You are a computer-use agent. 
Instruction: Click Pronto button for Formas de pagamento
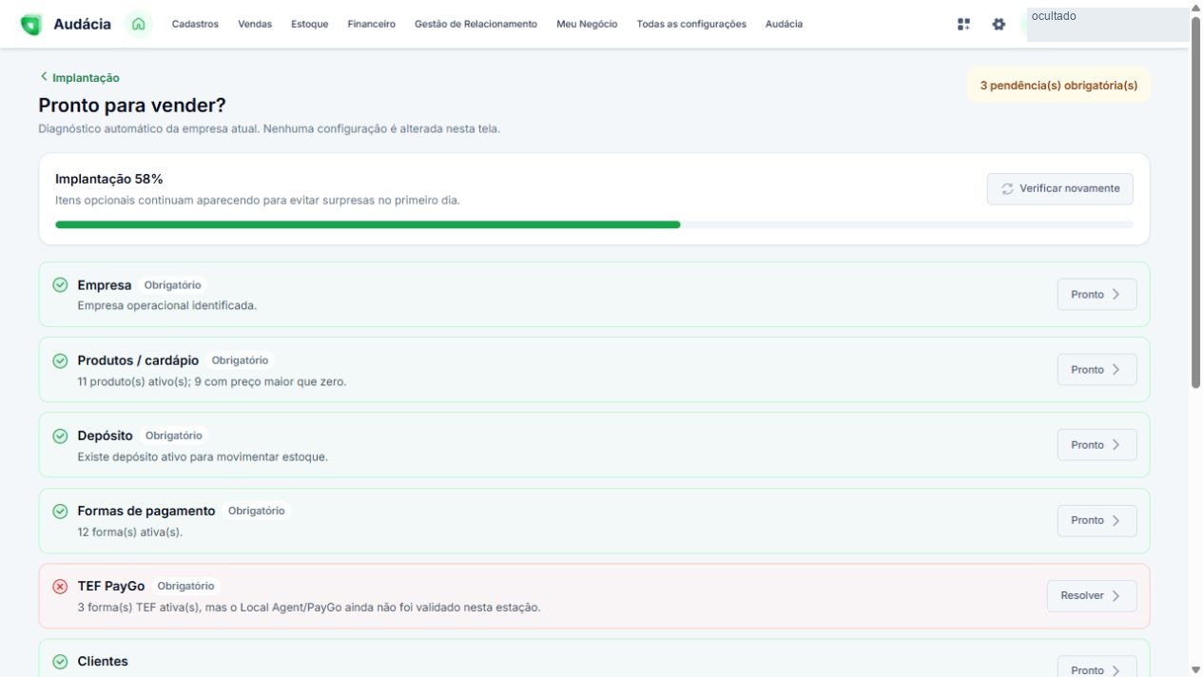coord(1096,520)
